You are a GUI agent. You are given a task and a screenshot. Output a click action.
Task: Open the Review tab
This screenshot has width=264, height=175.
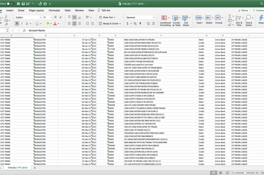click(80, 10)
